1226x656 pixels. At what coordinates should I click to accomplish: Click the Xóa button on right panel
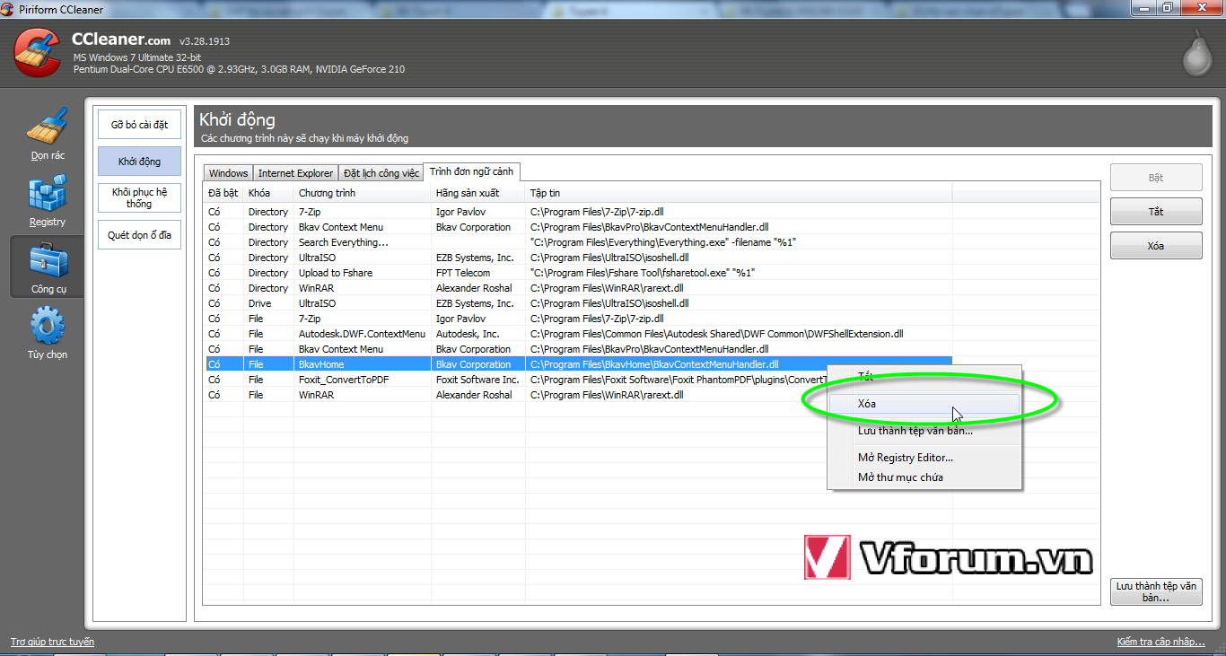click(1156, 246)
